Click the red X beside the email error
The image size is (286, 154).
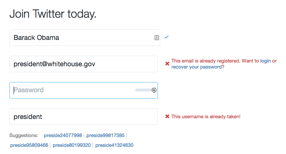(167, 64)
